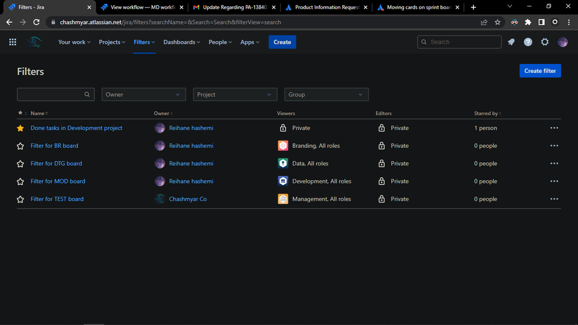Image resolution: width=578 pixels, height=325 pixels.
Task: Click the blue Create button
Action: 282,42
